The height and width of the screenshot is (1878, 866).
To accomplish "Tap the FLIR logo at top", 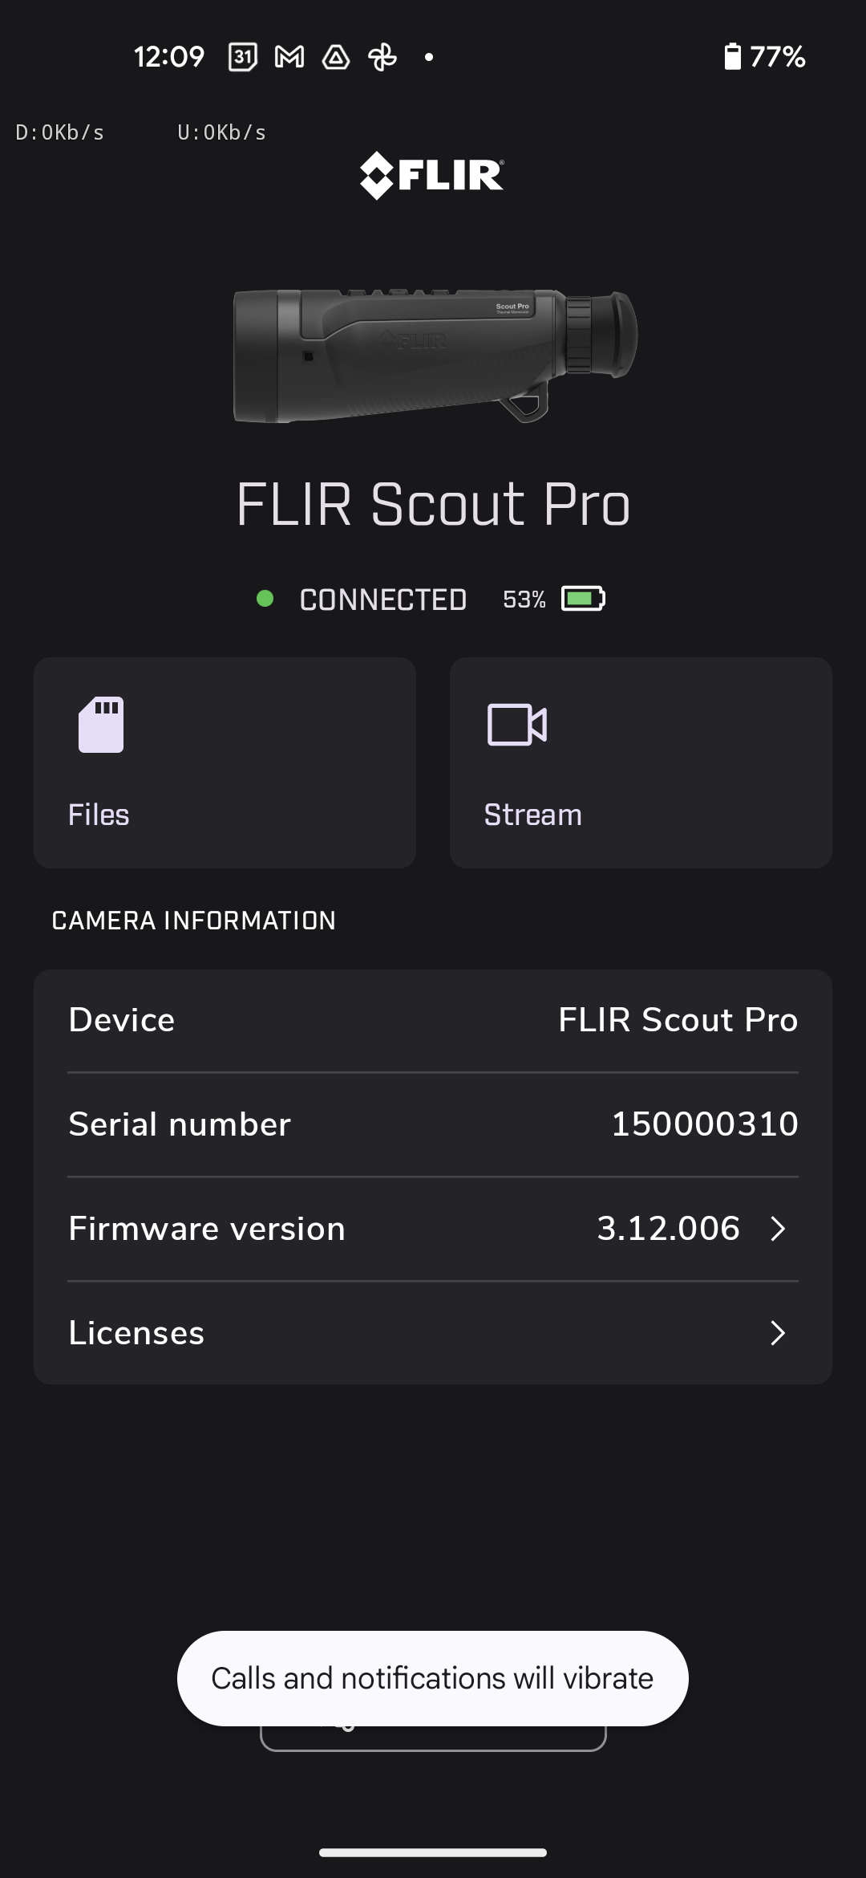I will (432, 175).
